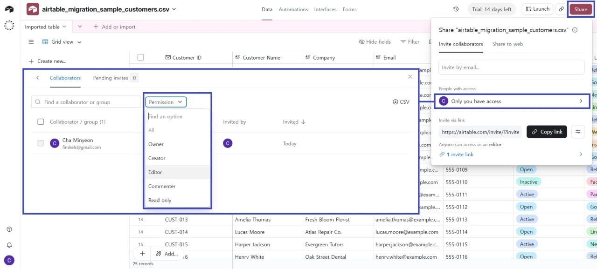The image size is (597, 269).
Task: Open the views sidebar hamburger icon
Action: [31, 42]
